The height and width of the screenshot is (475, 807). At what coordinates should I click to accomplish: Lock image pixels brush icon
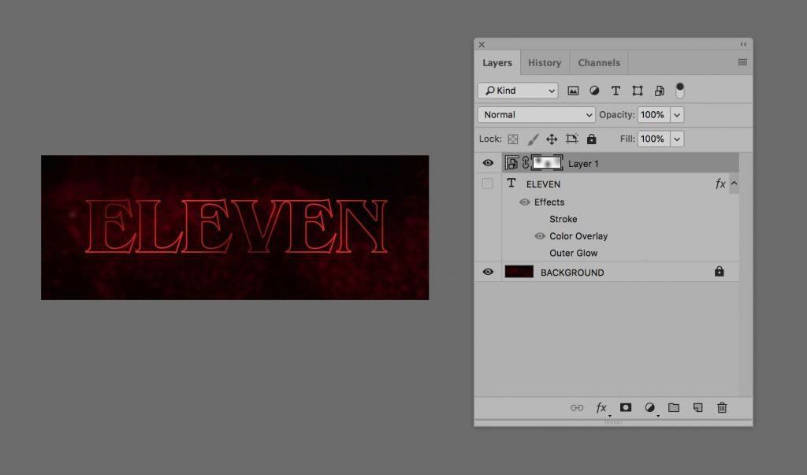click(533, 139)
